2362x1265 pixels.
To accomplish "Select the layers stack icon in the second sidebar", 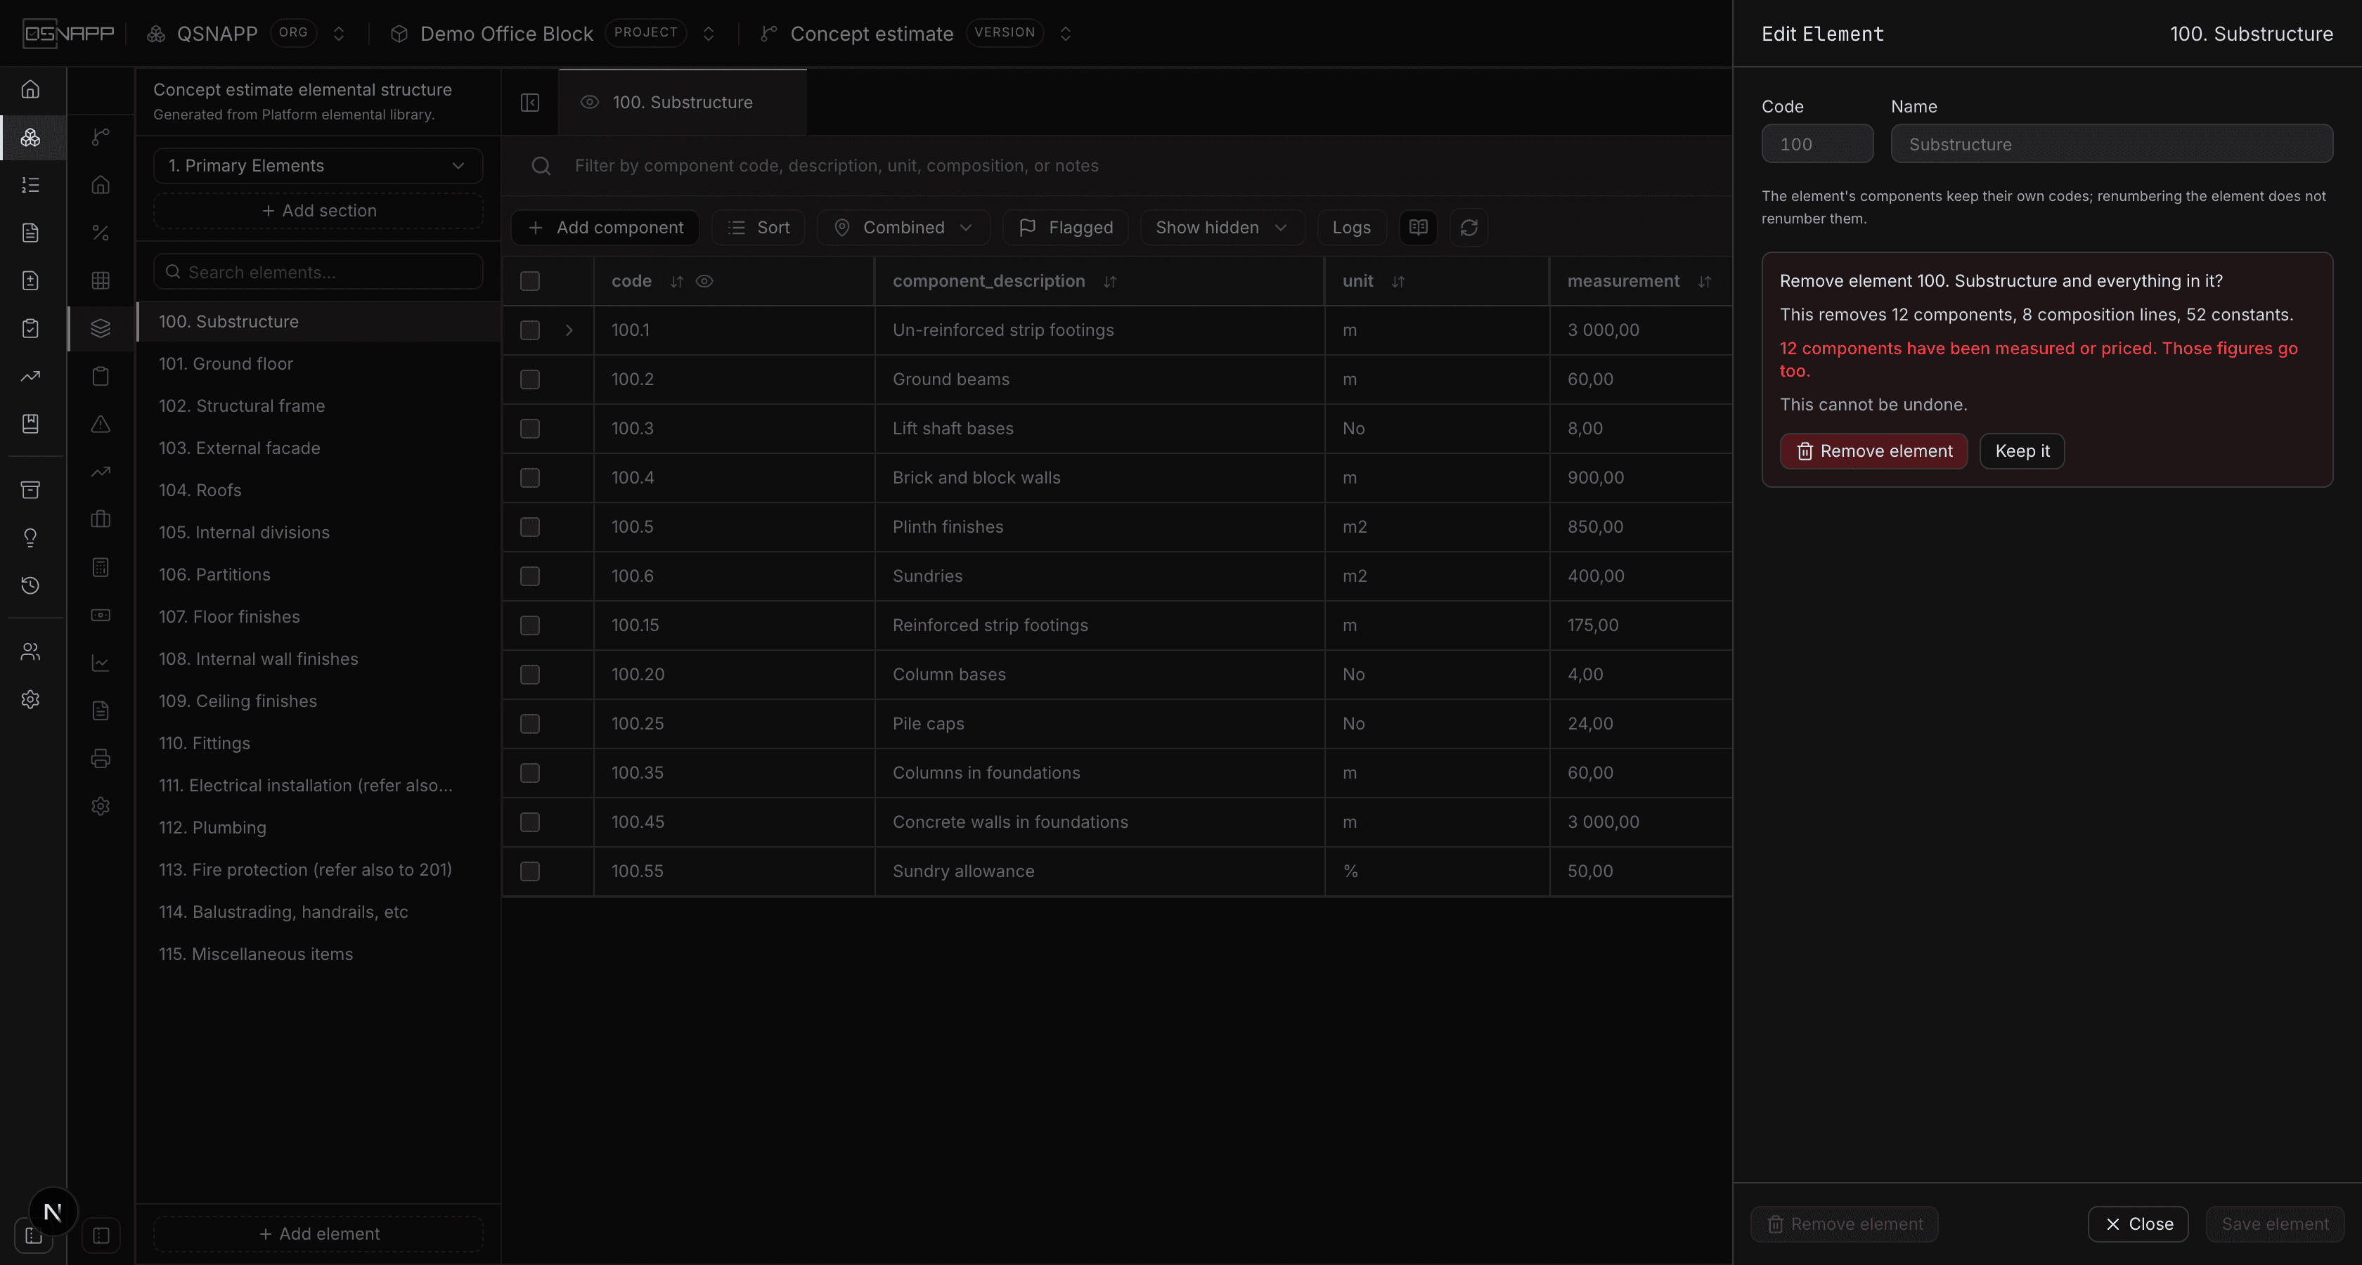I will [101, 328].
